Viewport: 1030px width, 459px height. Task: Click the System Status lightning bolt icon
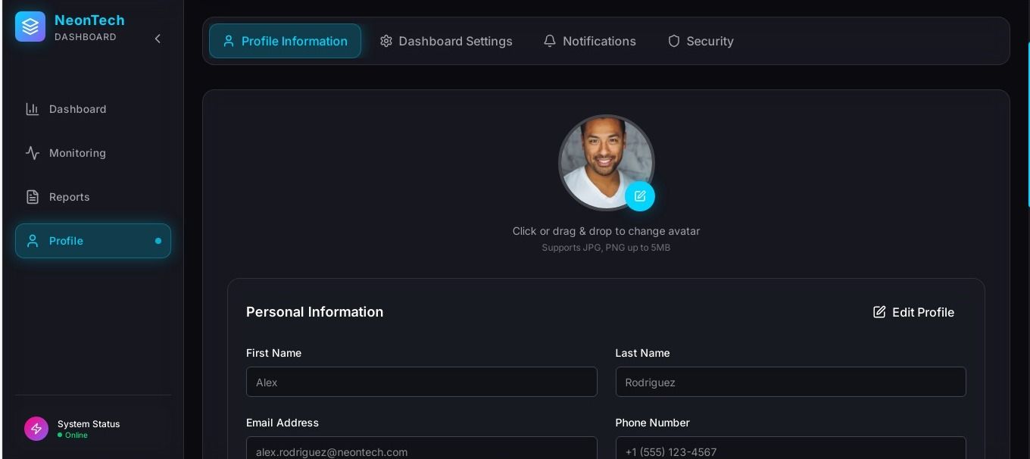point(36,429)
